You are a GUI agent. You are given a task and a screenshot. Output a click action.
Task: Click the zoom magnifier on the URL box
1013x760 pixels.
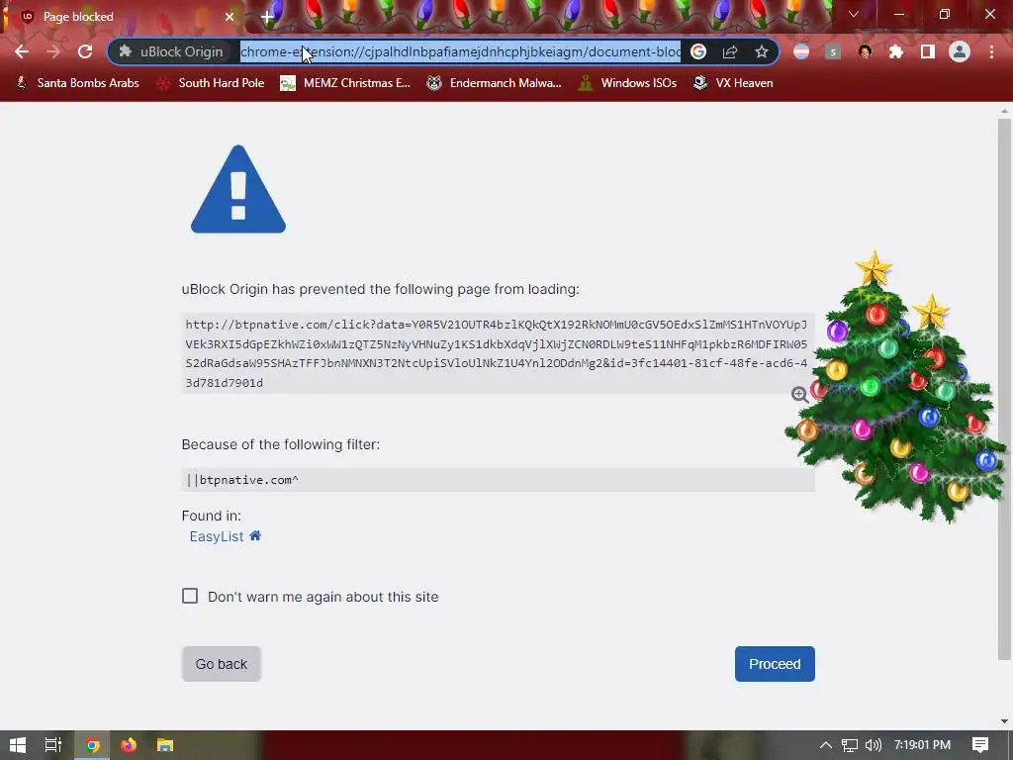pyautogui.click(x=799, y=394)
